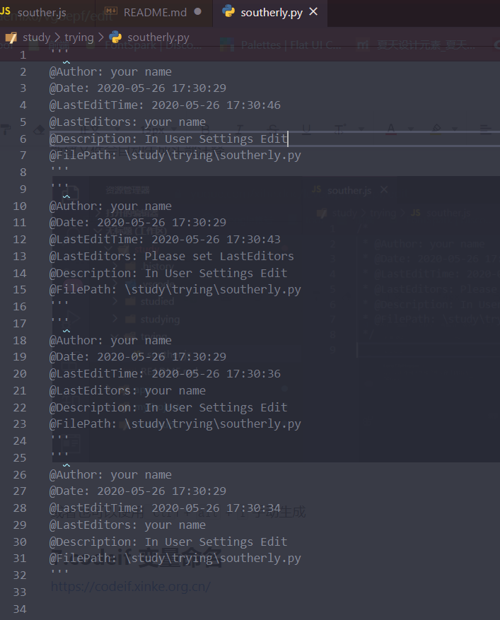Click line number 34 in the gutter
This screenshot has width=500, height=620.
20,609
